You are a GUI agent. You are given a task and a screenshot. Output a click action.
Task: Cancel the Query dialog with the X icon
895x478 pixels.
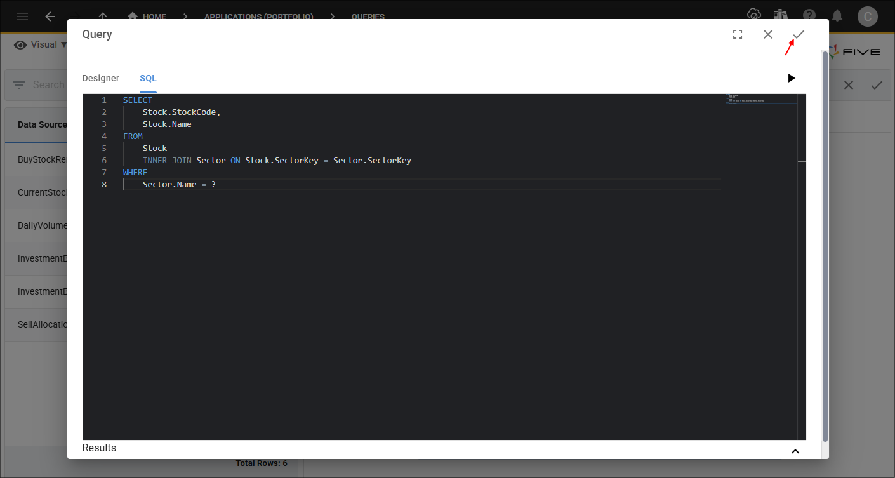tap(768, 34)
